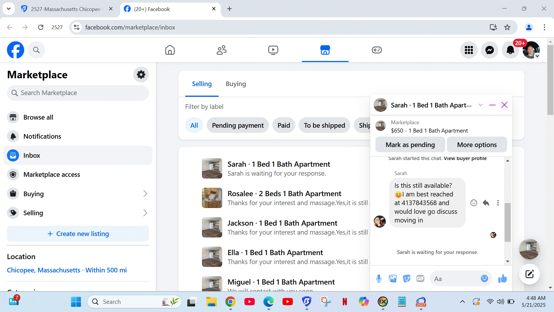This screenshot has width=554, height=312.
Task: Show hidden system tray icons
Action: [463, 302]
